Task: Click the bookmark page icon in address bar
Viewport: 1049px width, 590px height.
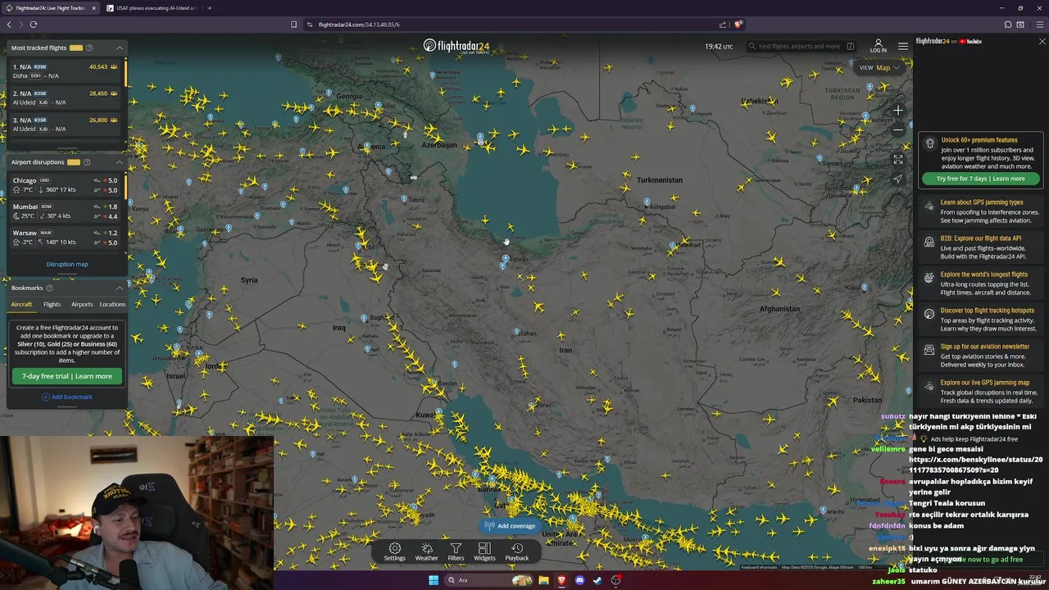Action: (293, 25)
